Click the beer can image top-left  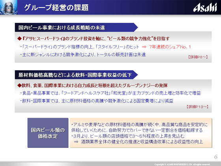click(x=9, y=7)
